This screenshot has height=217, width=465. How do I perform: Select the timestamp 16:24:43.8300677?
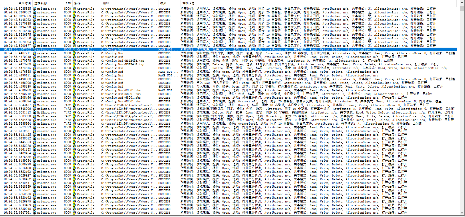pos(17,46)
